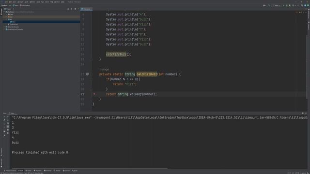Collapse the FizzBuzz project root node
This screenshot has height=174, width=310.
[x=4, y=12]
